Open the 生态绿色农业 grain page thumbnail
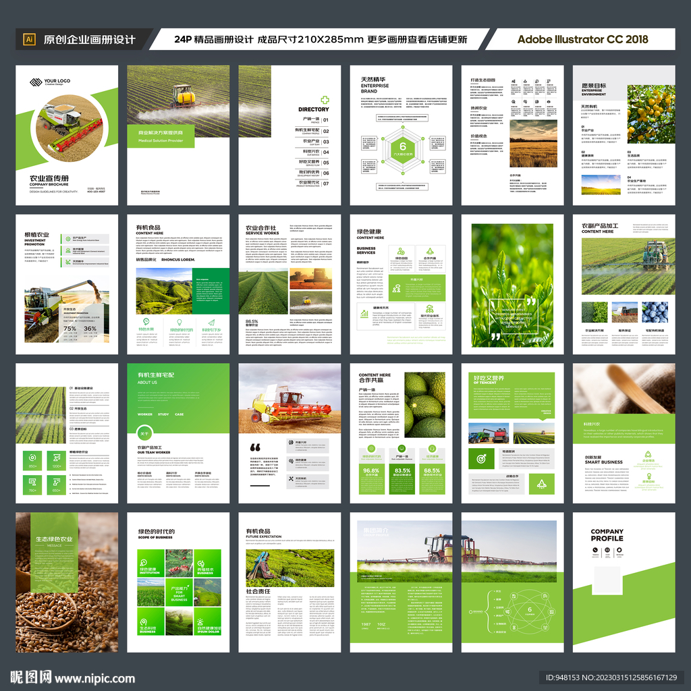The height and width of the screenshot is (691, 691). click(67, 582)
